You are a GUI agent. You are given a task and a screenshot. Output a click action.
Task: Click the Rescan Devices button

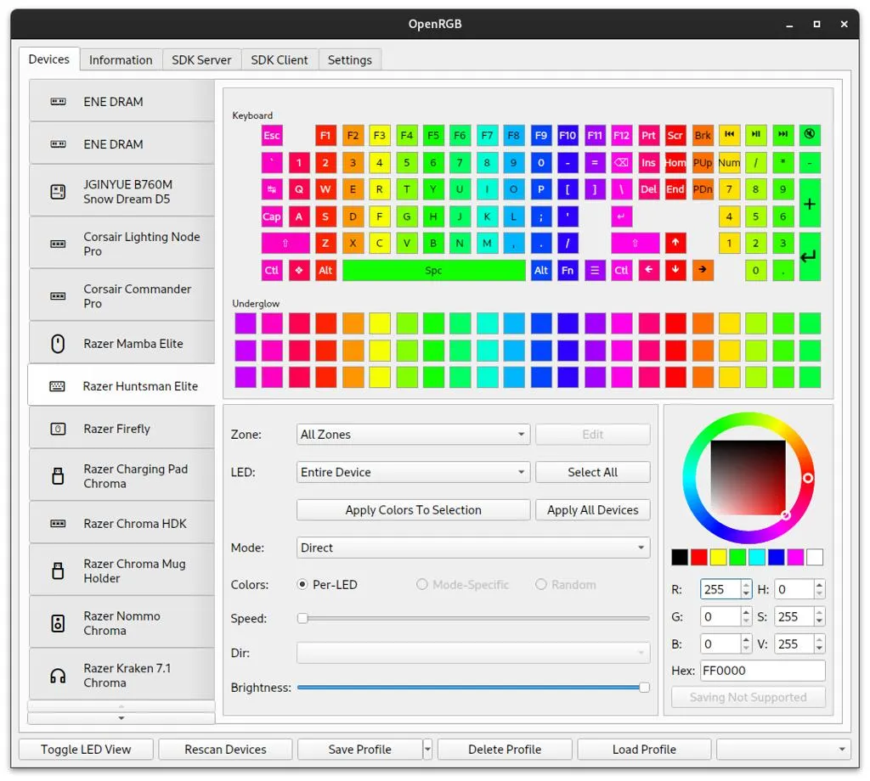coord(225,750)
